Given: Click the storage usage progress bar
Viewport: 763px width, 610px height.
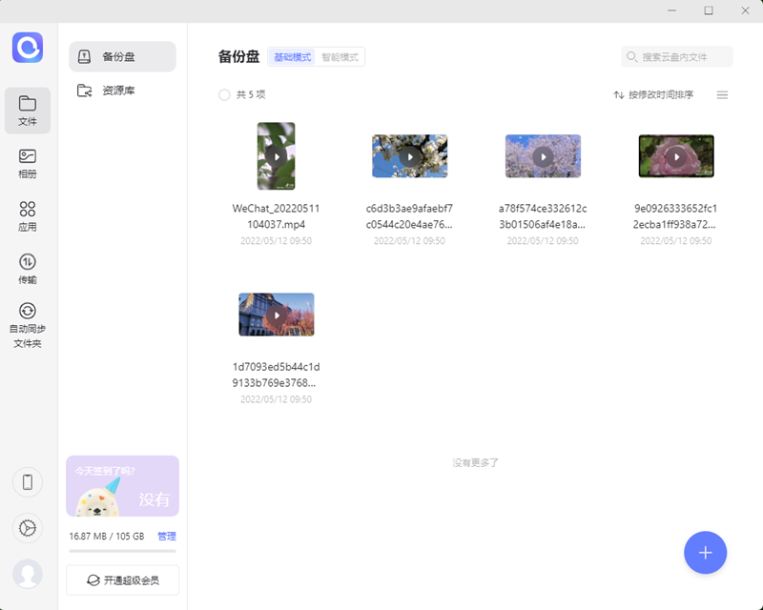Looking at the screenshot, I should [x=122, y=551].
